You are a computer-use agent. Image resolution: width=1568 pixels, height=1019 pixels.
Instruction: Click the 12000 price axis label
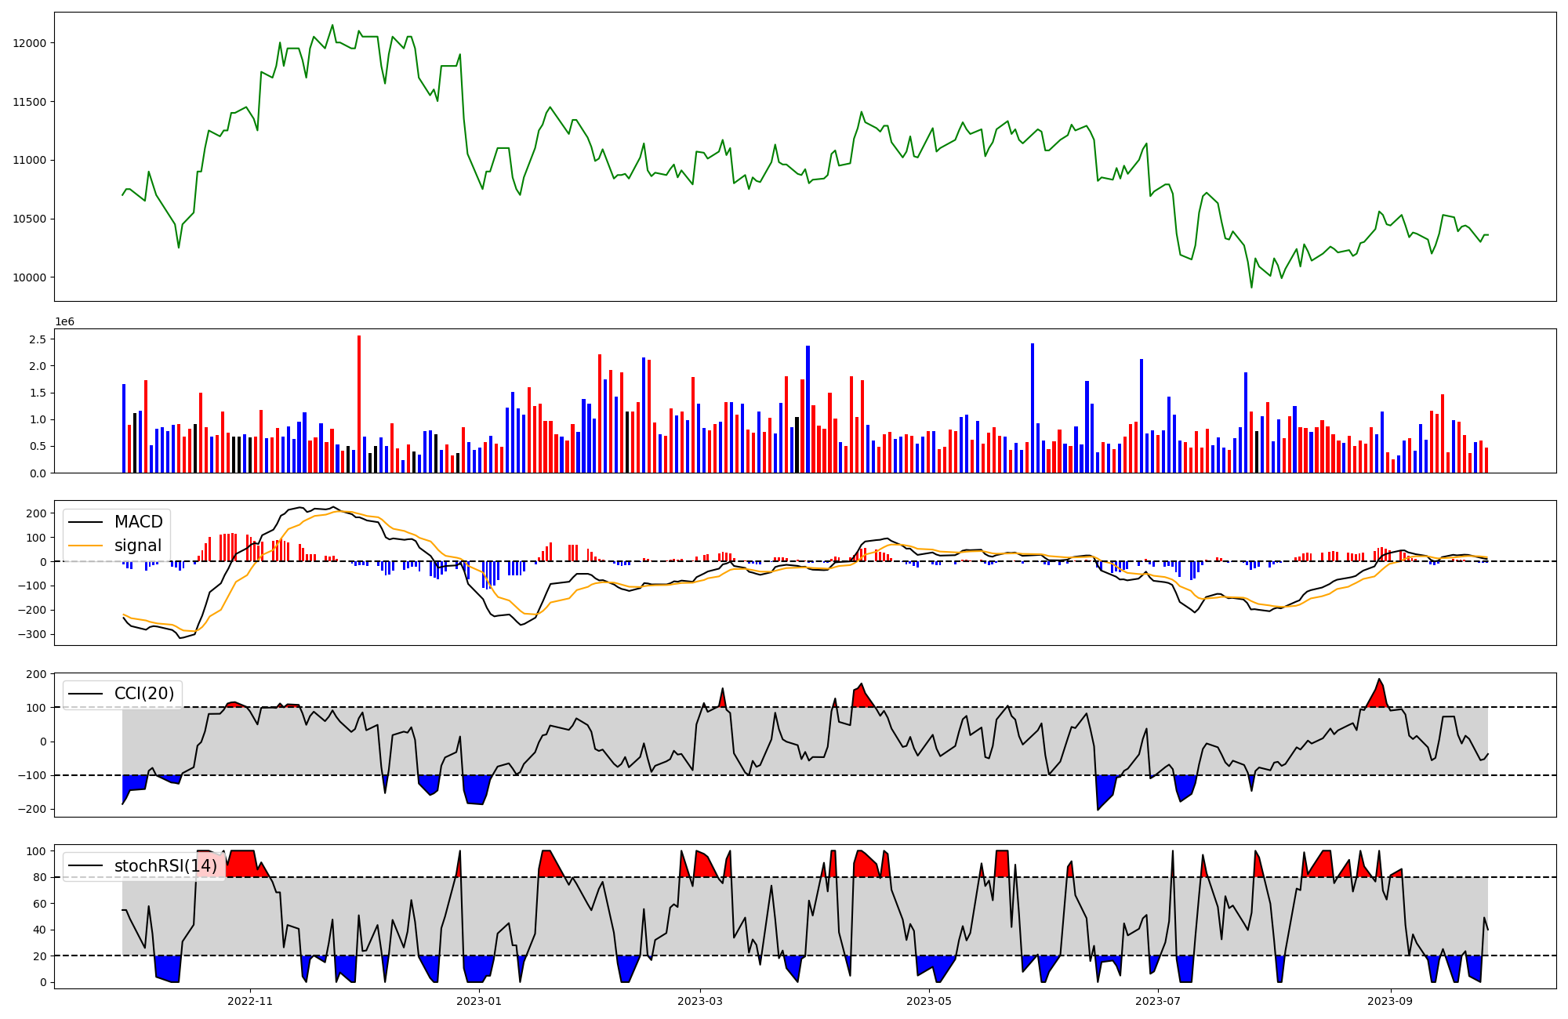(30, 43)
